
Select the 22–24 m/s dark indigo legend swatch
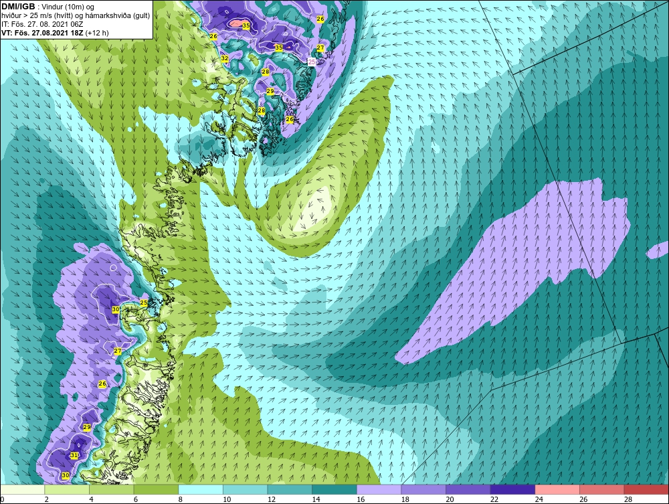click(x=513, y=489)
